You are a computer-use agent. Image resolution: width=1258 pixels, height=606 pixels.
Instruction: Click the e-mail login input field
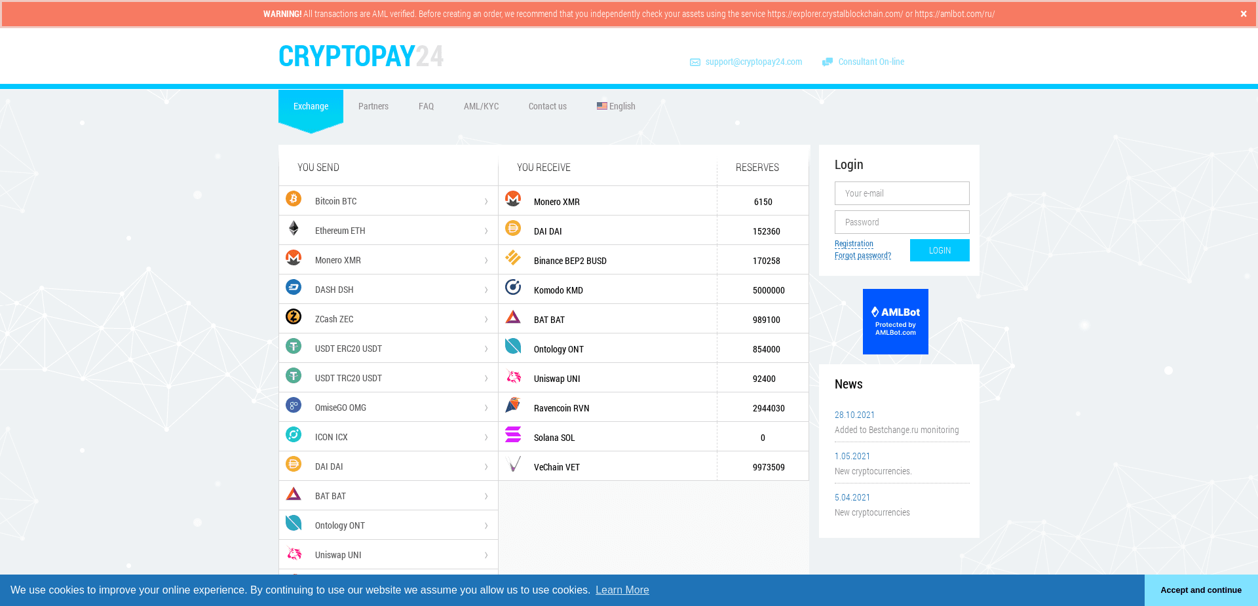coord(902,193)
